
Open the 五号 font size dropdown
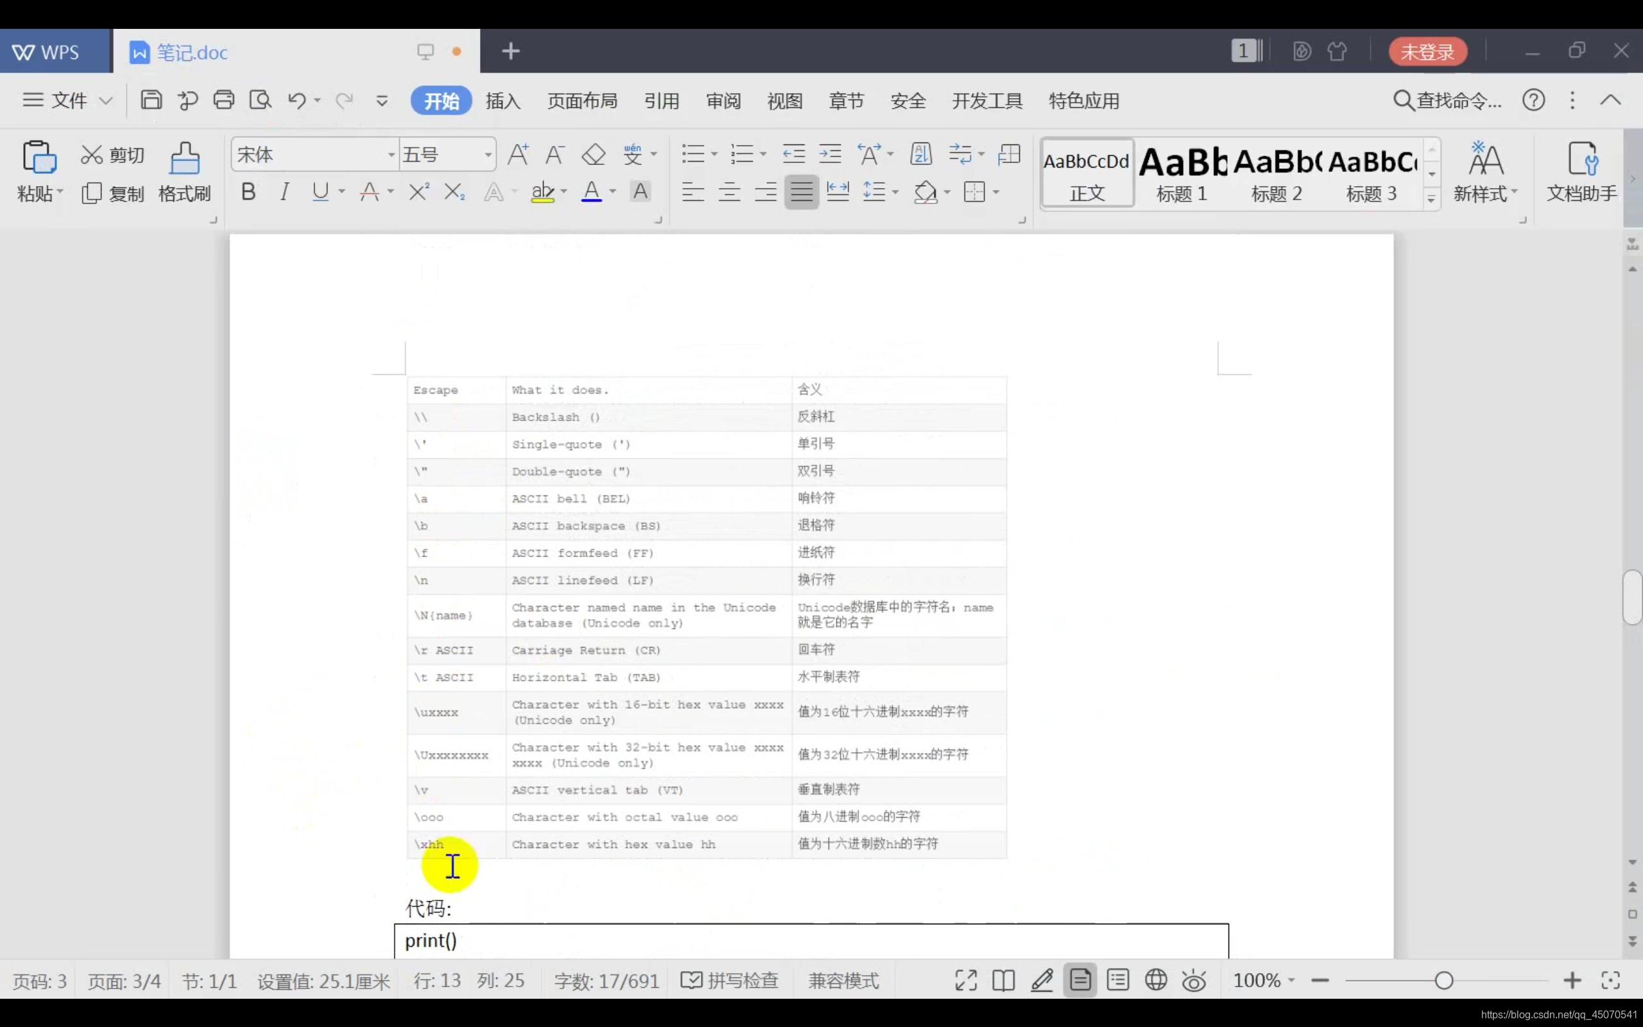(x=488, y=155)
